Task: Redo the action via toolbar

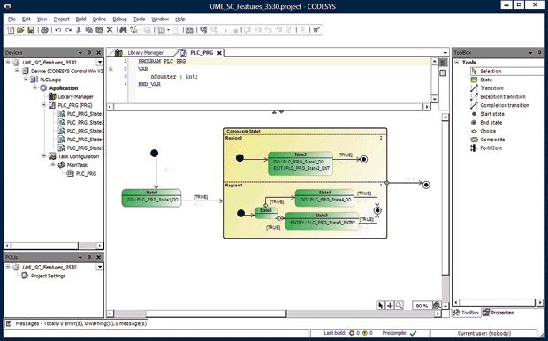Action: point(69,30)
